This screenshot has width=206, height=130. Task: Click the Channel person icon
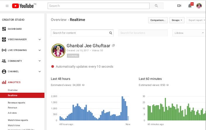4,71
